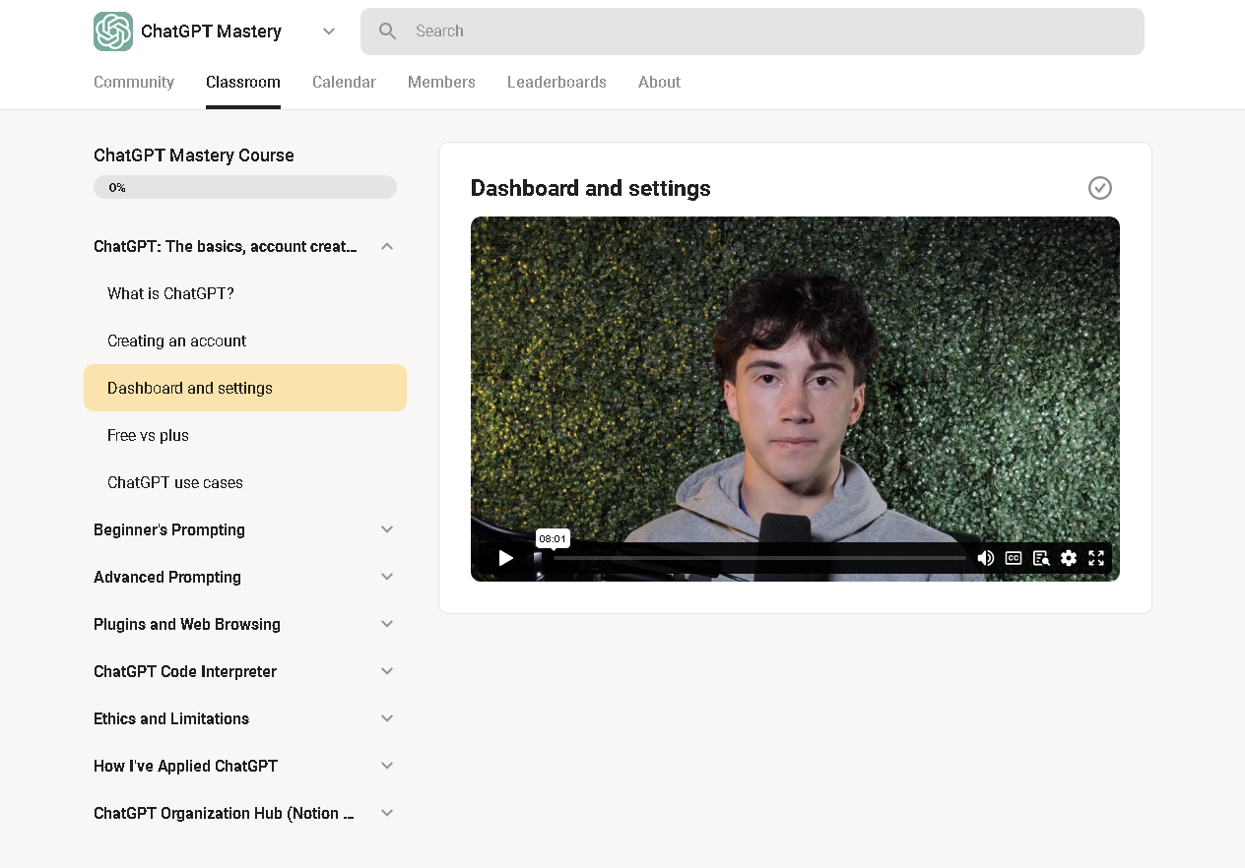Open the Free vs plus lesson
This screenshot has width=1245, height=868.
245,435
